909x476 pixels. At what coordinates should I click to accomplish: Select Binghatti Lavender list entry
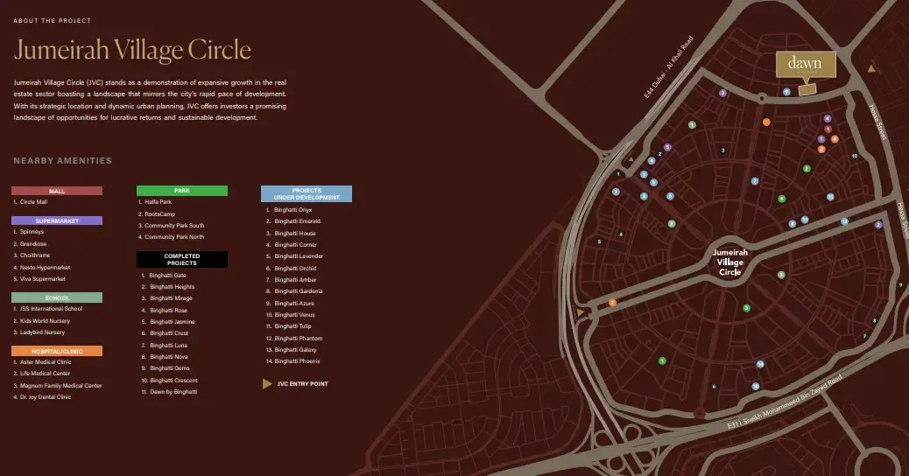click(x=294, y=256)
